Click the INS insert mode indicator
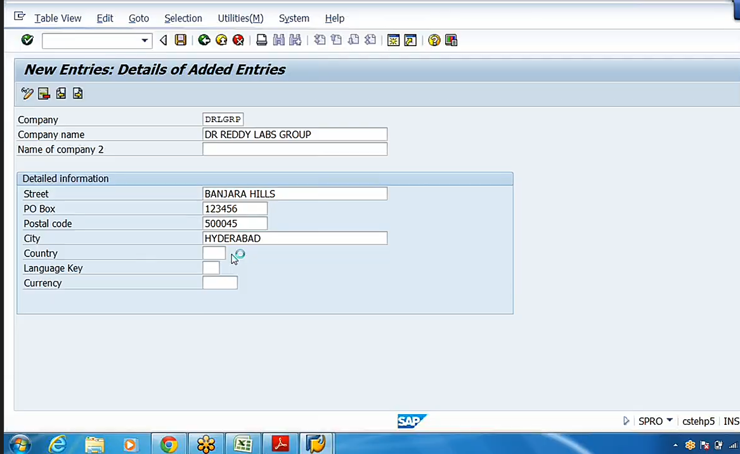The width and height of the screenshot is (740, 454). coord(731,421)
